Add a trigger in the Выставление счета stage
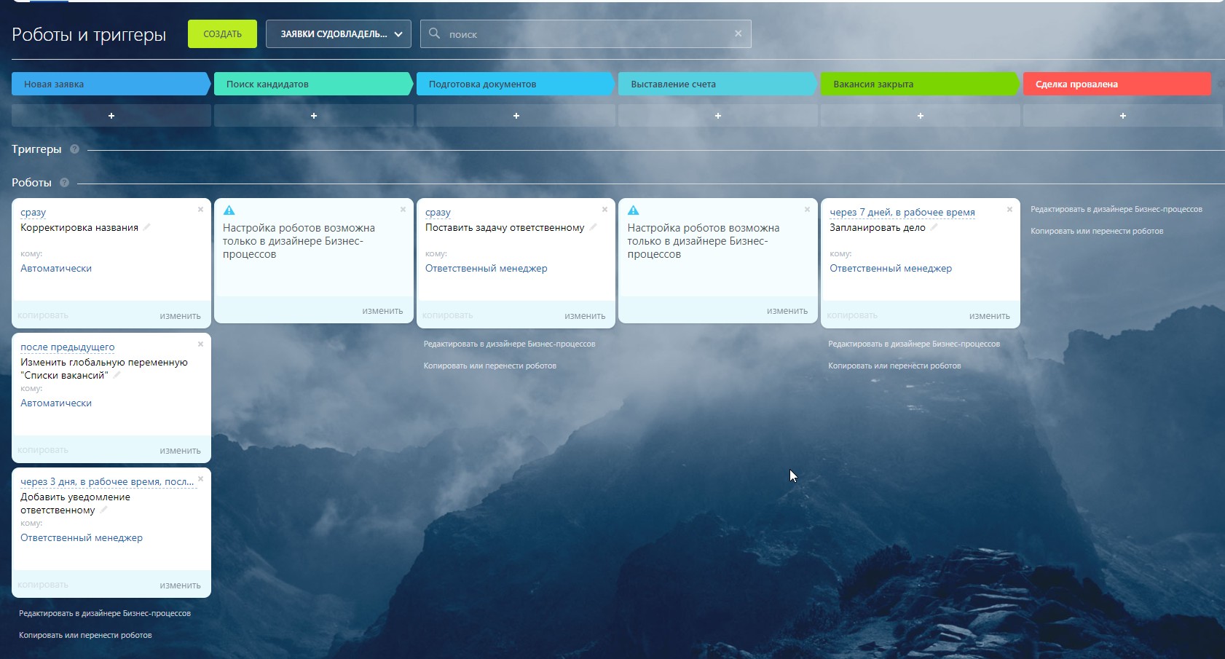 pos(718,116)
